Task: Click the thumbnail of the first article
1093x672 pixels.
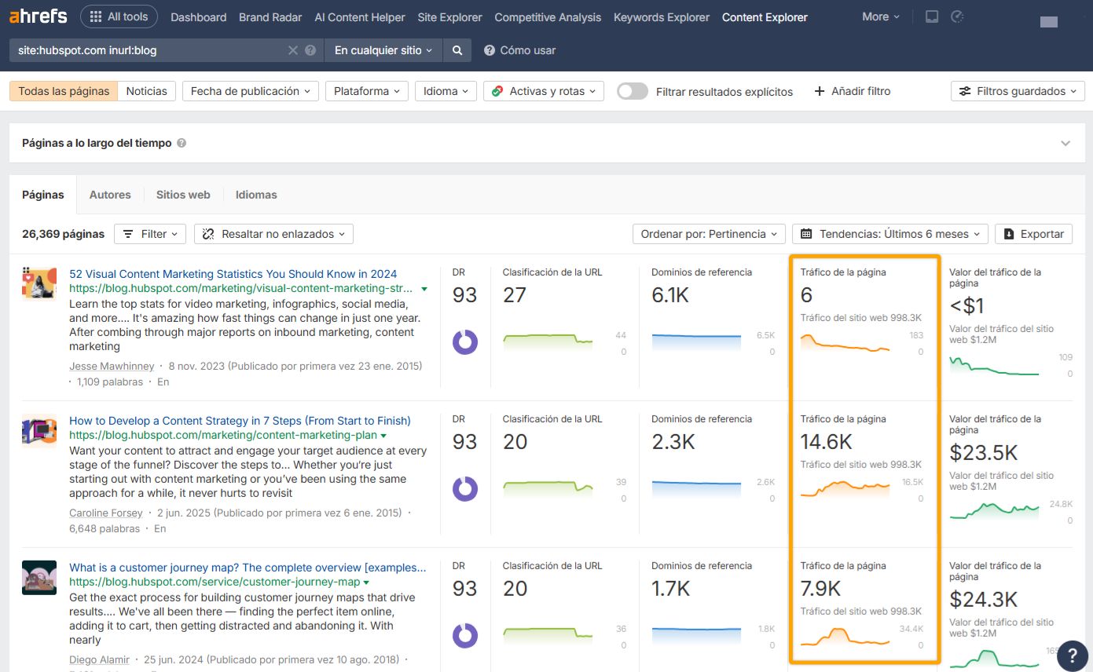Action: coord(39,283)
